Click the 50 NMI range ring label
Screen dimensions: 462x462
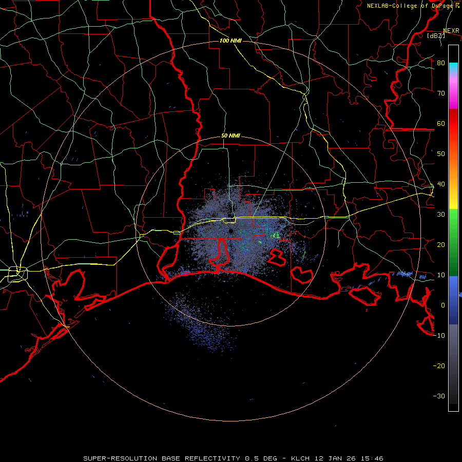[x=230, y=136]
